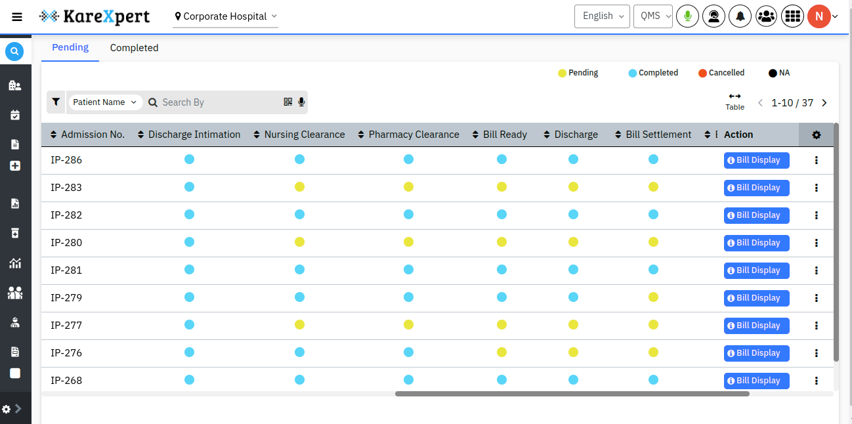Open the notifications bell icon
Screen dimensions: 852x424
coord(740,16)
